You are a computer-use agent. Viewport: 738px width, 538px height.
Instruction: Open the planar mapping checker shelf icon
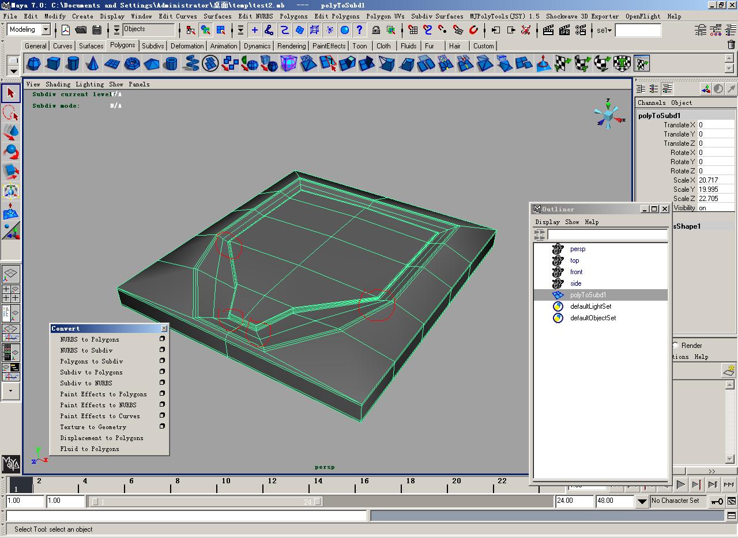[x=563, y=63]
